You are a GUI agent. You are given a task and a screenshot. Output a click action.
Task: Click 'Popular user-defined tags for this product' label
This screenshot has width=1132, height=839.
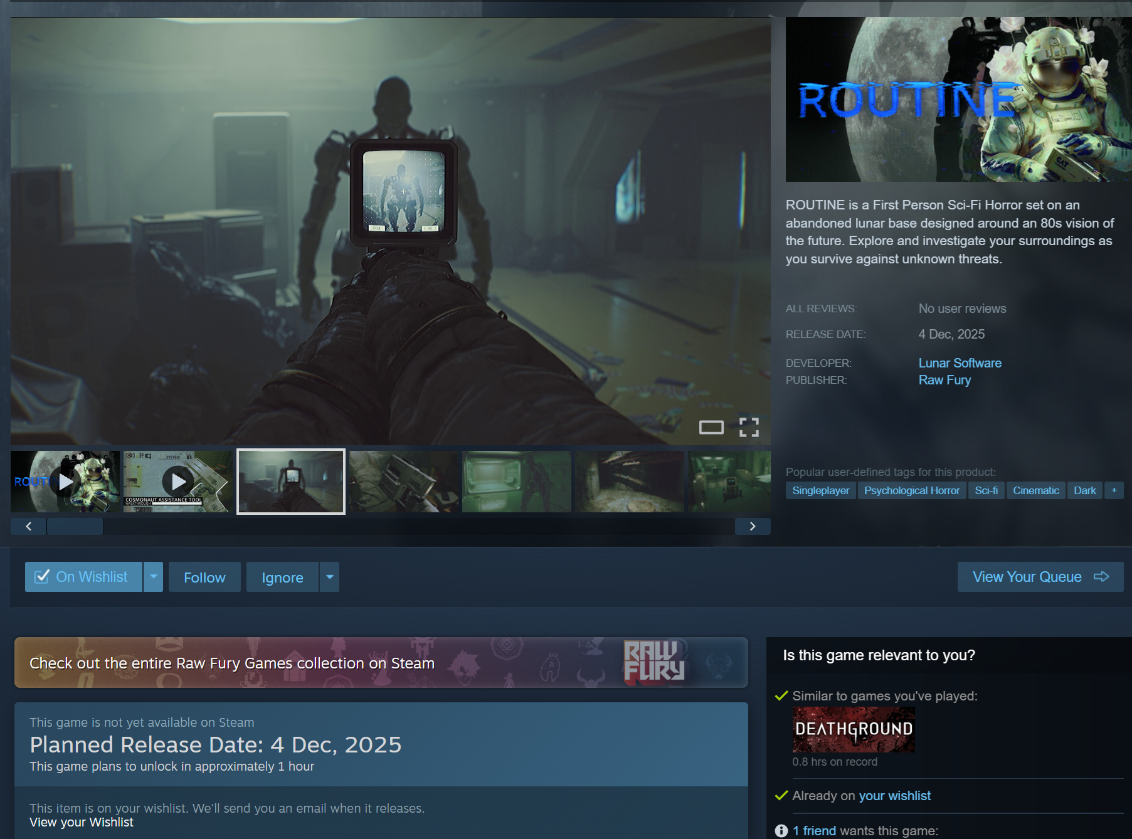[891, 472]
